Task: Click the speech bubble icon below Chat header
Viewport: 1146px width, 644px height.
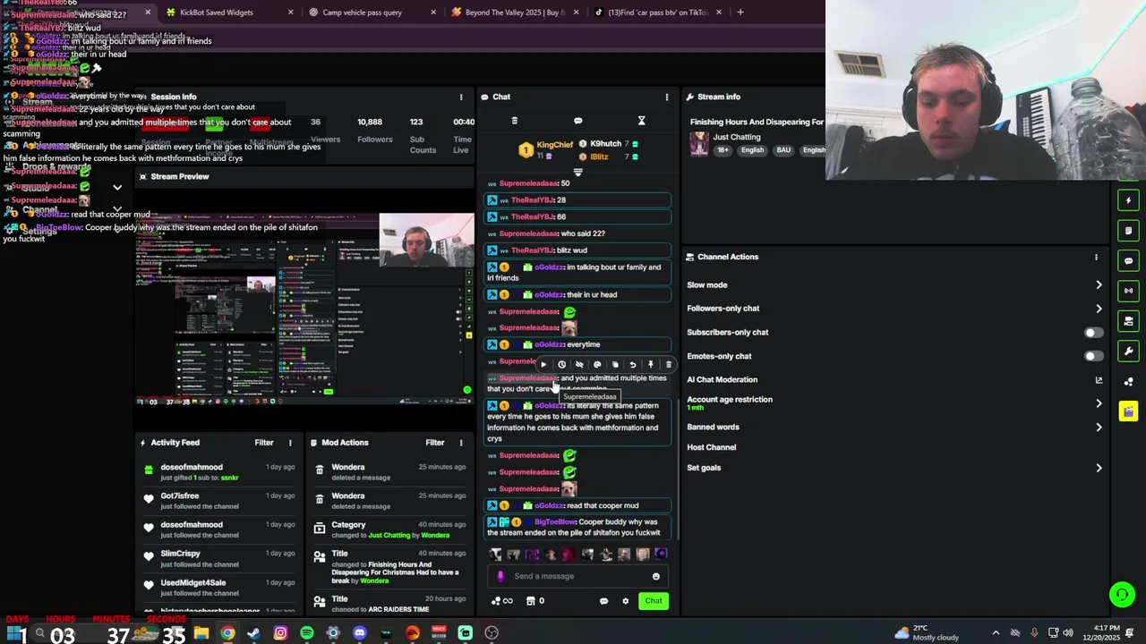Action: (577, 121)
